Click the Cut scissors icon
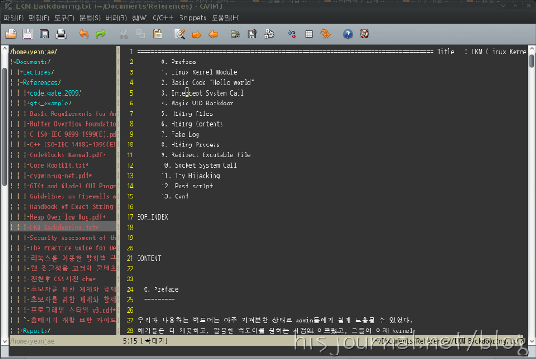 123,34
